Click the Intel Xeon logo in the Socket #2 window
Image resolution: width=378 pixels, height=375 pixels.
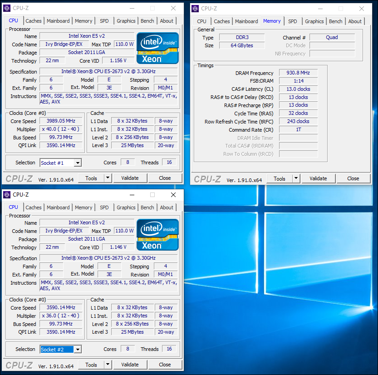(158, 235)
